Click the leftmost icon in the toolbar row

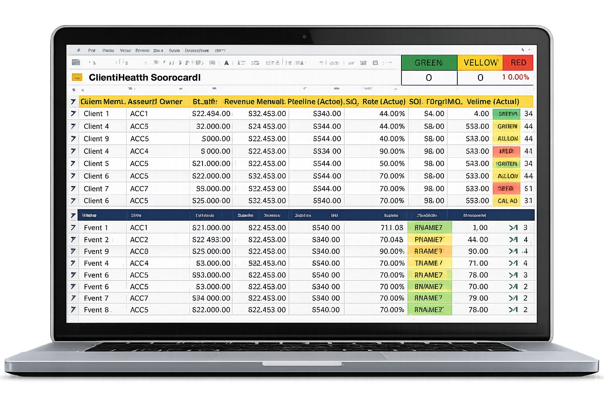coord(76,62)
